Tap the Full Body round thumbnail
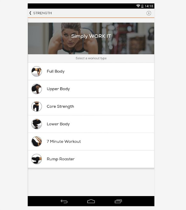Image resolution: width=186 pixels, height=210 pixels. [37, 71]
